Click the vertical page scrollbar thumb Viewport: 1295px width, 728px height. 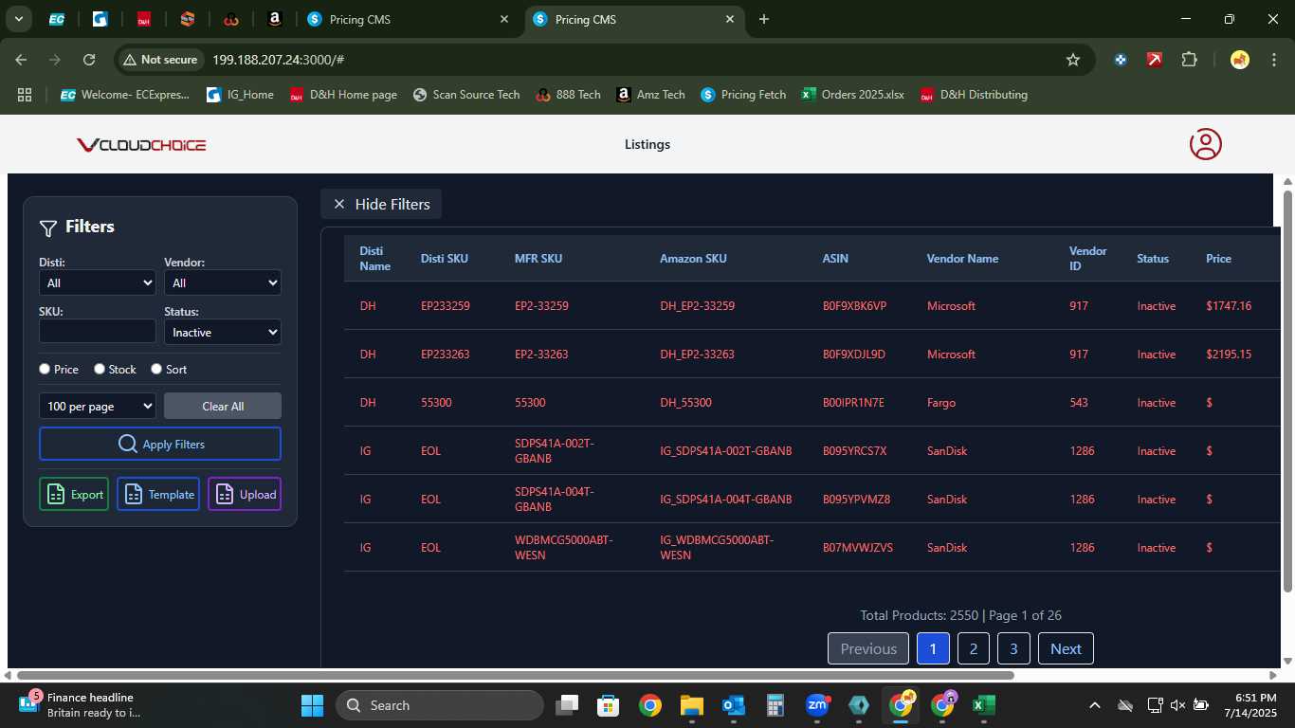pyautogui.click(x=1287, y=391)
